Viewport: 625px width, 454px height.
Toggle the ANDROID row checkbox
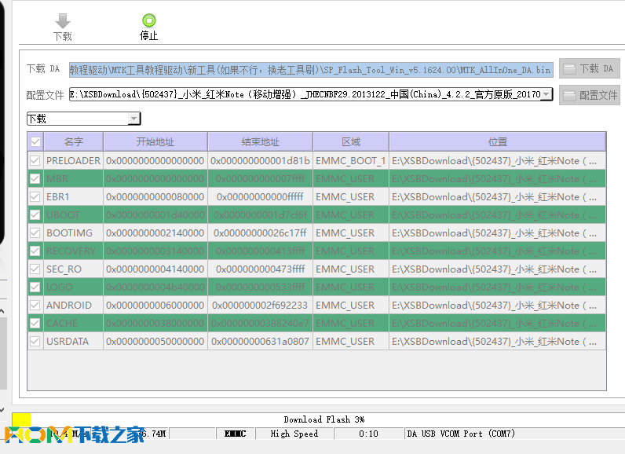[x=35, y=306]
